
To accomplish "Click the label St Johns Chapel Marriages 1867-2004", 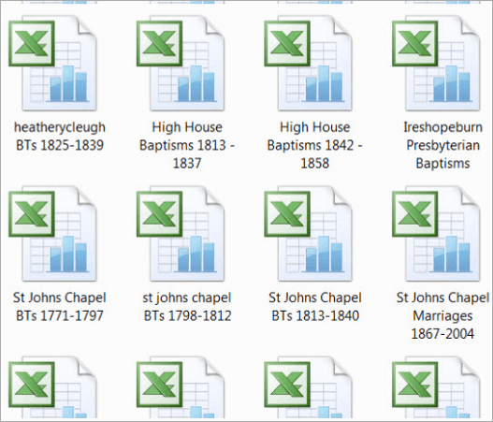I will [x=442, y=315].
